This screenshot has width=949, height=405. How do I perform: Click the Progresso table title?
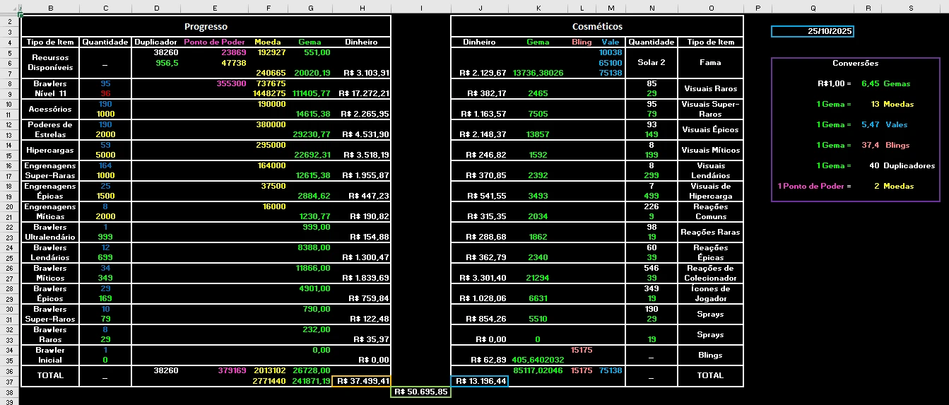206,26
